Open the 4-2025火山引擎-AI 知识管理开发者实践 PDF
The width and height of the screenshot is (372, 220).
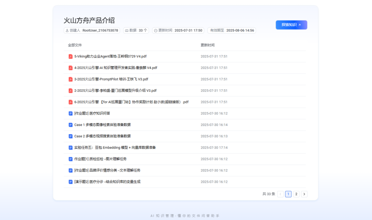coord(116,68)
